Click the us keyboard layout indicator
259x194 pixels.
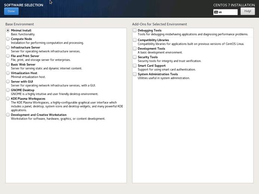point(225,12)
